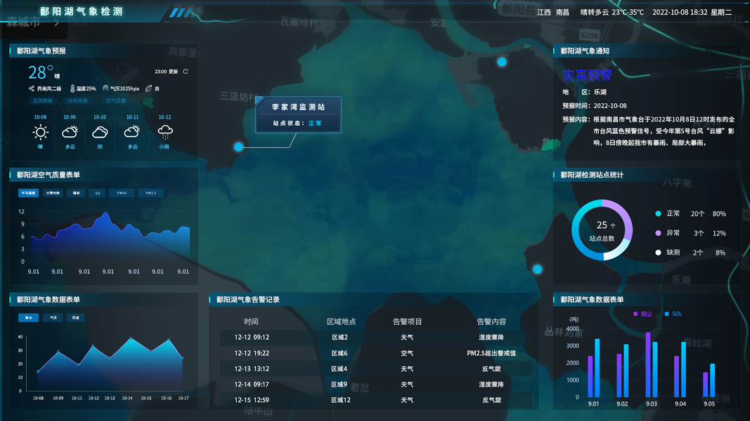This screenshot has height=421, width=750.
Task: Click the 鄱阳湖气象告警记录 panel title
Action: click(x=247, y=300)
